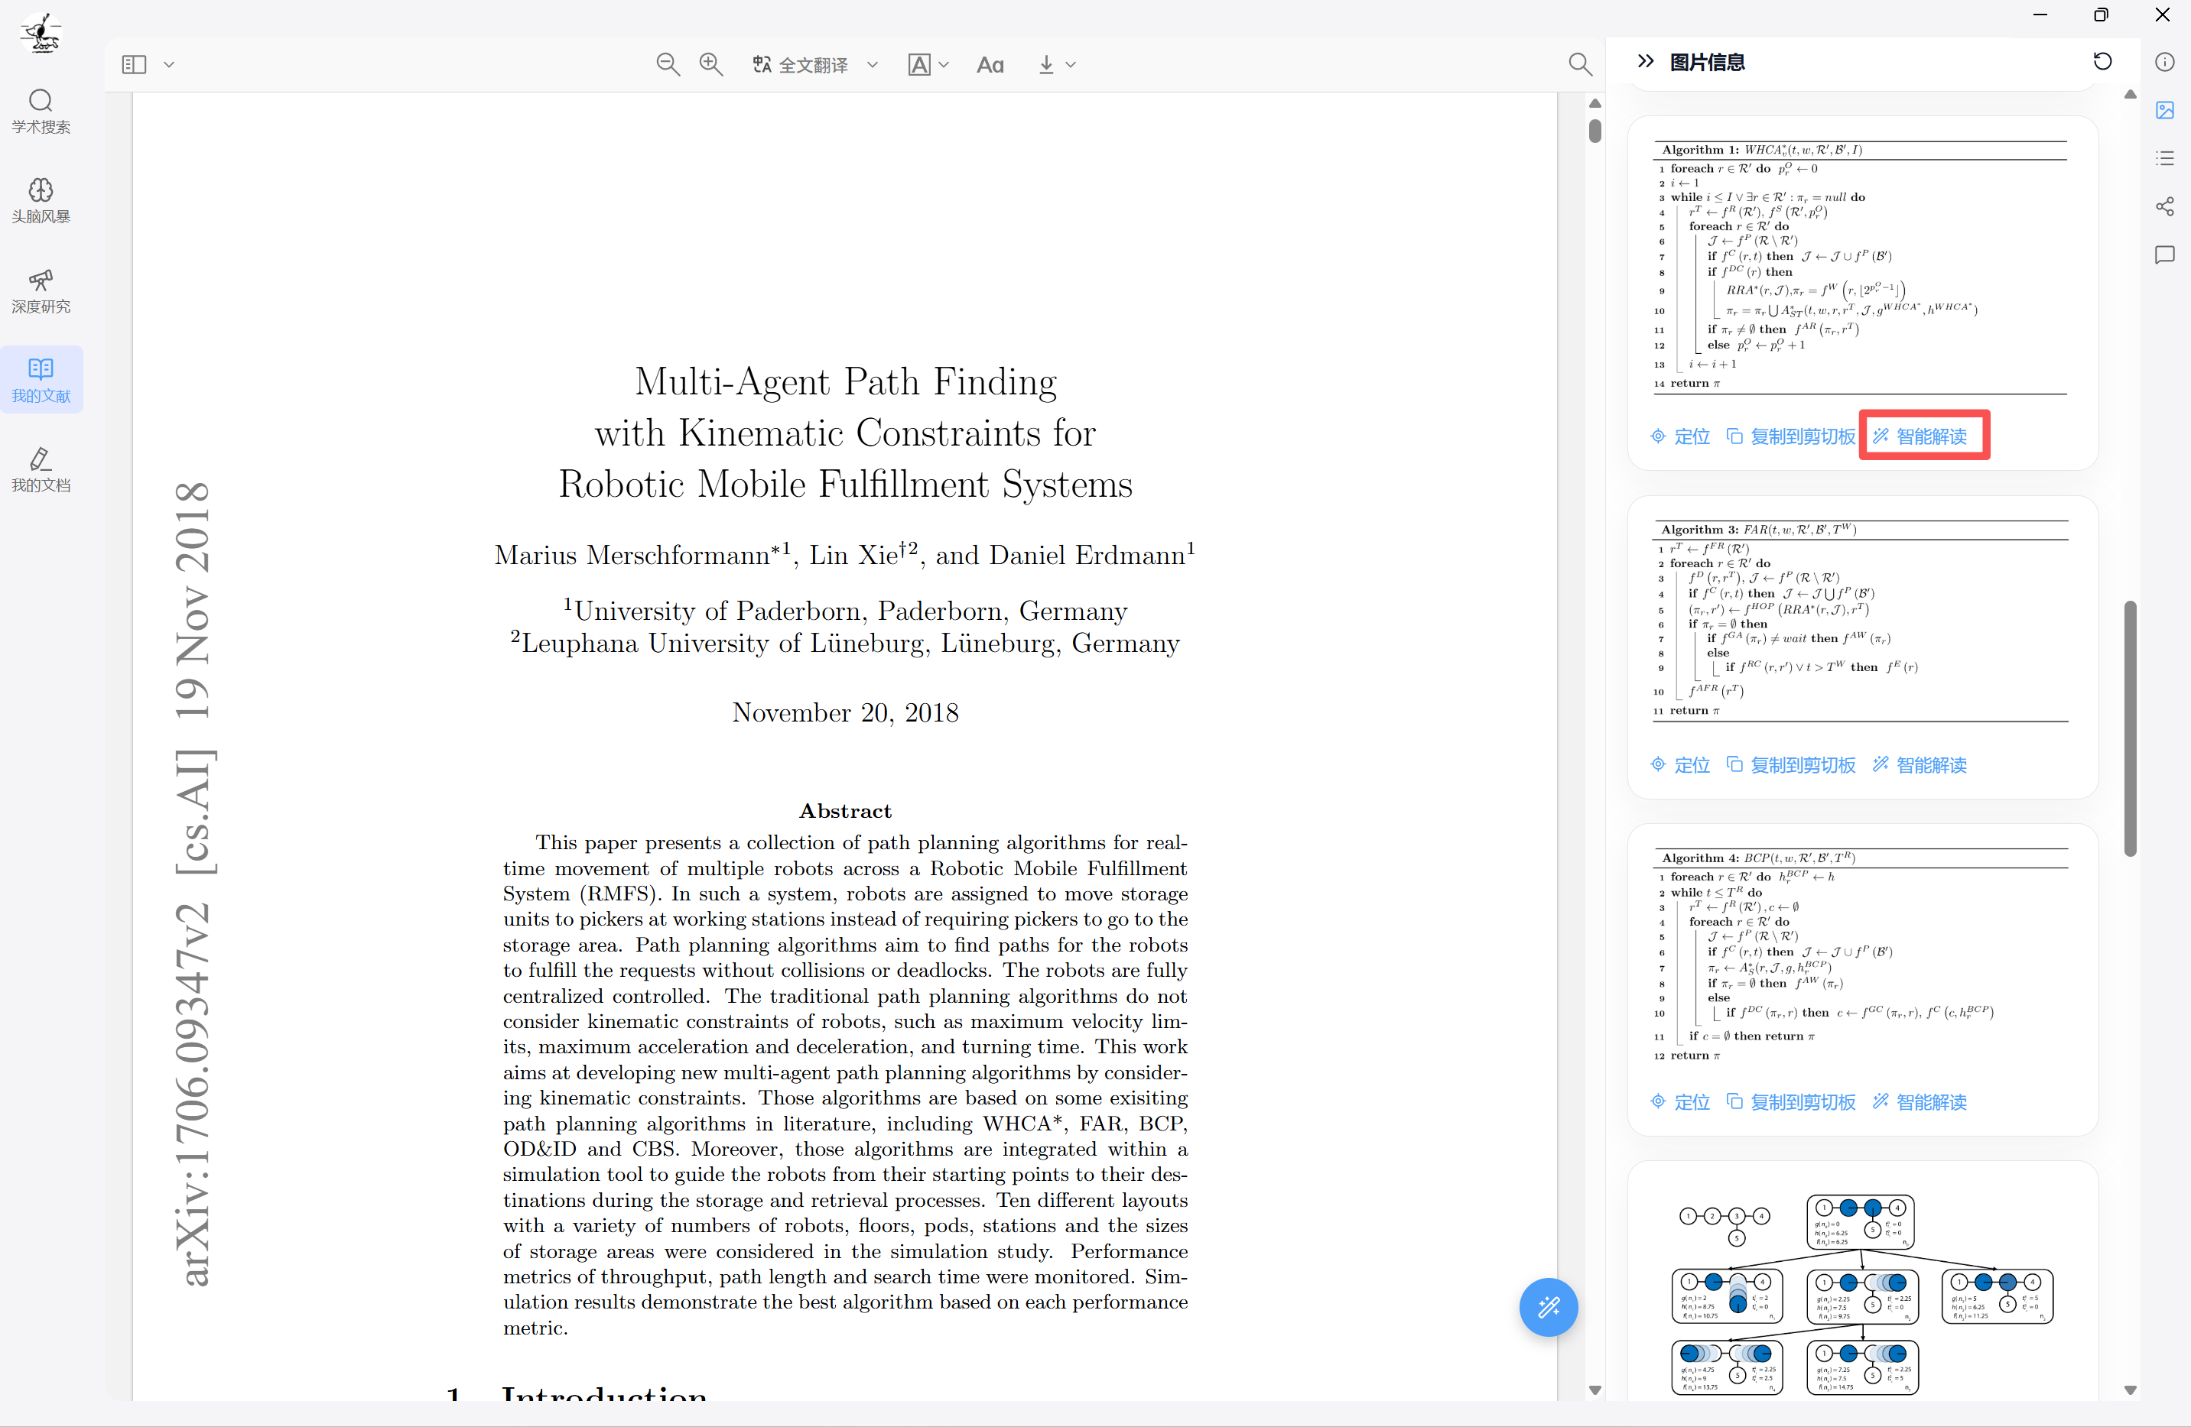Click the zoom in magnifier icon
Screen dimensions: 2191x1427
(x=710, y=64)
